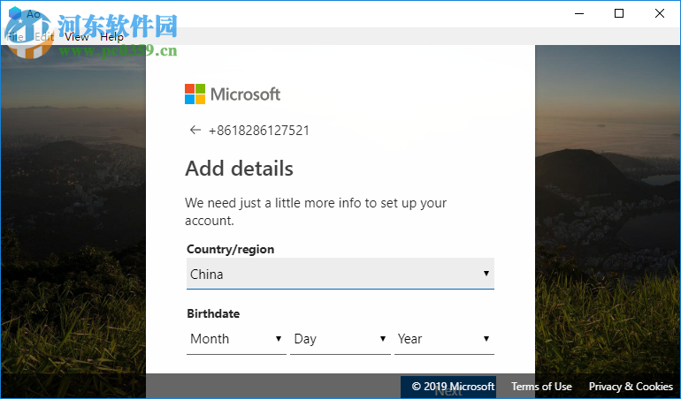Open the Terms of Use link
Screen dimensions: 681x399
coord(541,387)
